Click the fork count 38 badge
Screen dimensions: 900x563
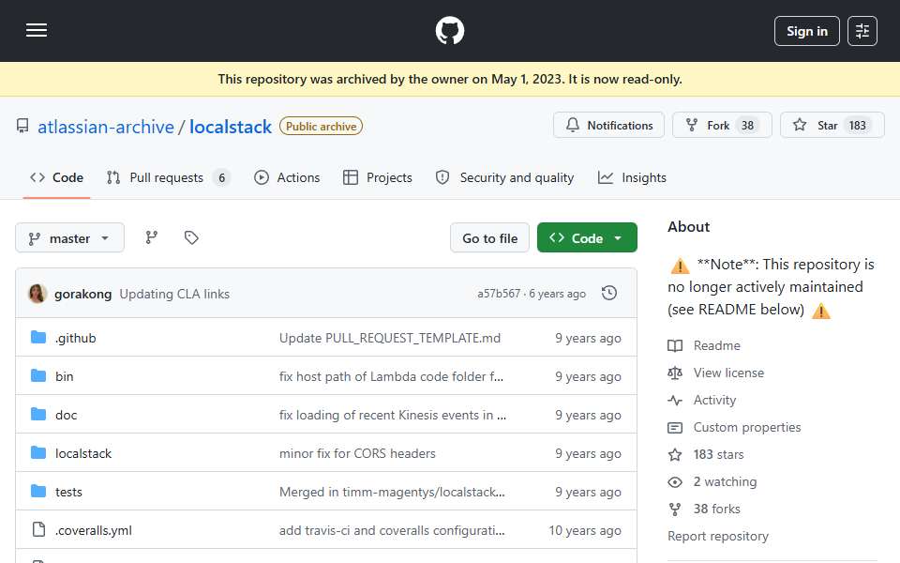747,125
